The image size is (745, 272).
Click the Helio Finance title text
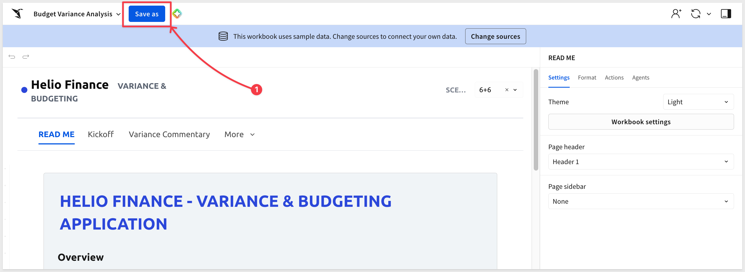(70, 85)
